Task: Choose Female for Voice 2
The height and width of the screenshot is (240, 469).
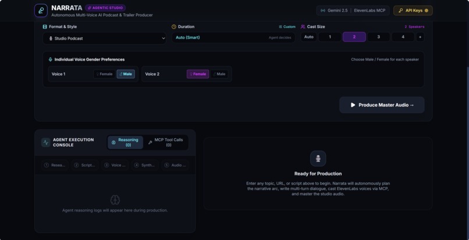Action: click(198, 74)
